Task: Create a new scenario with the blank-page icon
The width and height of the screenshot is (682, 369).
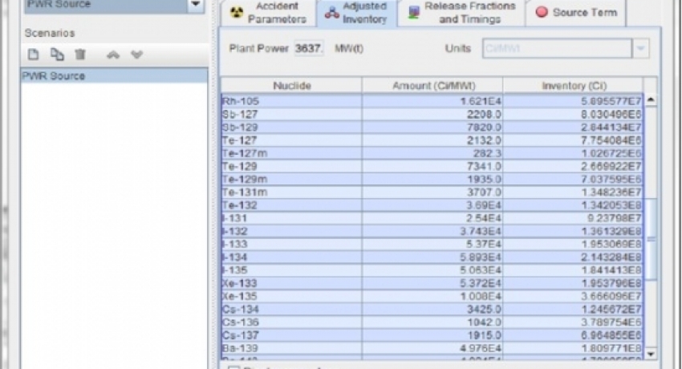Action: (x=33, y=55)
